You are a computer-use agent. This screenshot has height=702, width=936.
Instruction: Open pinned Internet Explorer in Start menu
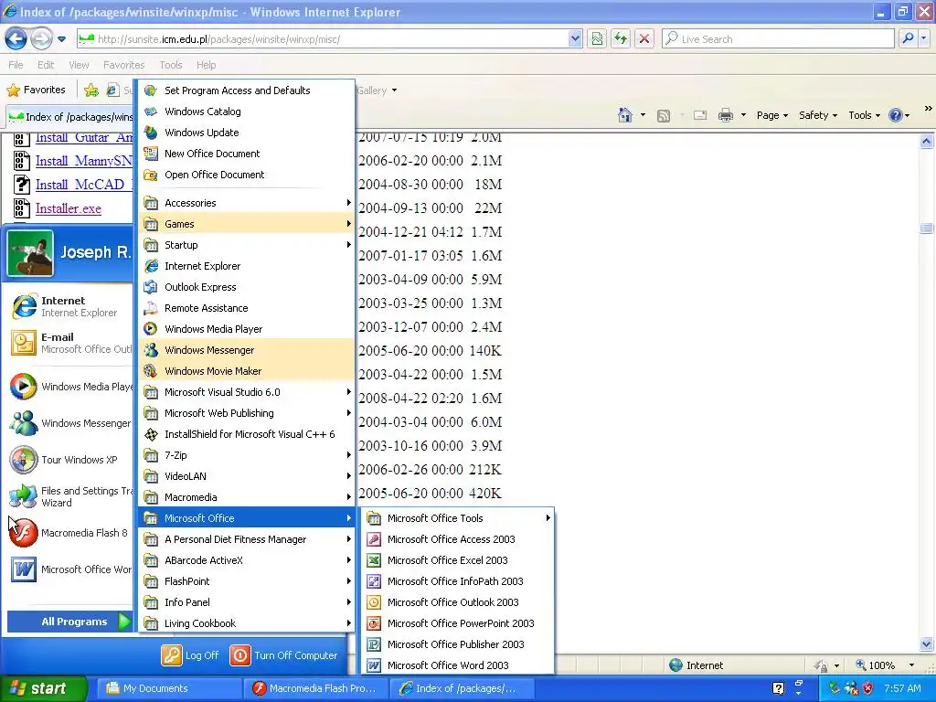click(x=70, y=306)
